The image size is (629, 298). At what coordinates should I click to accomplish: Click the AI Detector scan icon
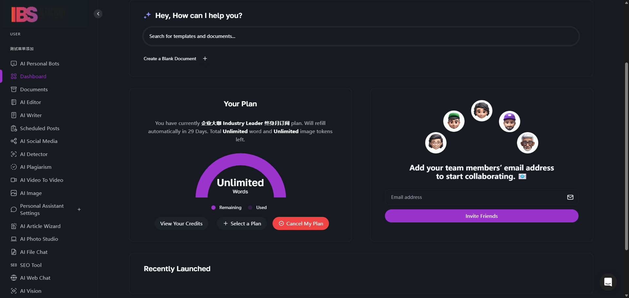(14, 154)
